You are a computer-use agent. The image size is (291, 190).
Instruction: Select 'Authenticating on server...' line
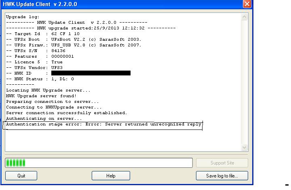[44, 119]
